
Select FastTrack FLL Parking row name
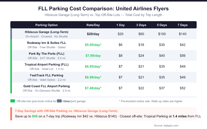[47, 75]
